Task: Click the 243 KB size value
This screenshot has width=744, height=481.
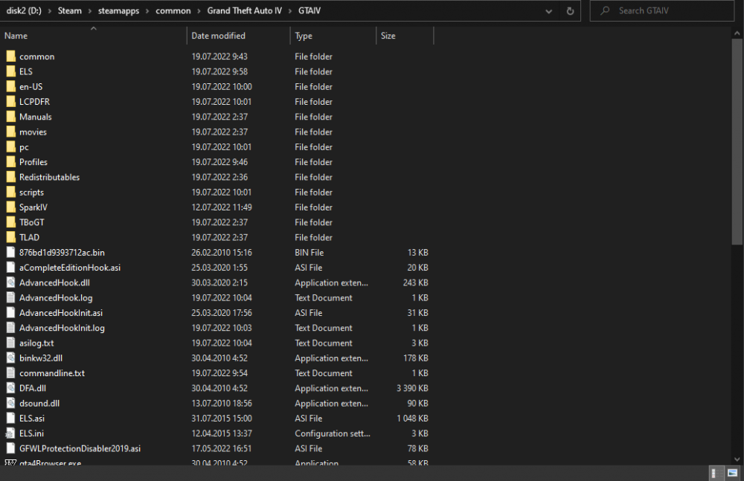Action: pos(416,283)
